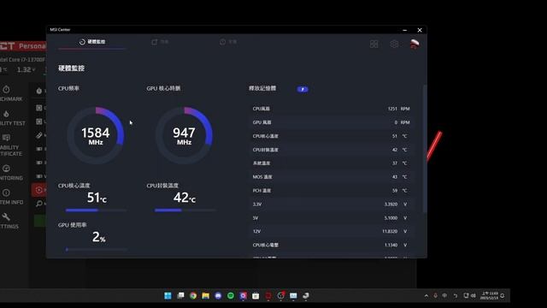Click the magnifier icon in OCCT test list
This screenshot has height=308, width=547.
pos(39,204)
